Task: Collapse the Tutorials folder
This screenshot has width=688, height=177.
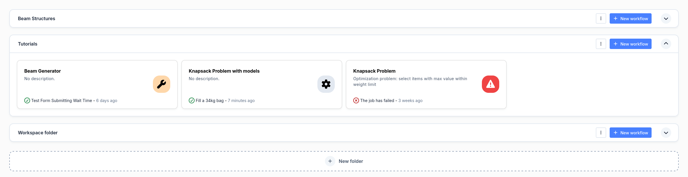Action: [x=666, y=44]
